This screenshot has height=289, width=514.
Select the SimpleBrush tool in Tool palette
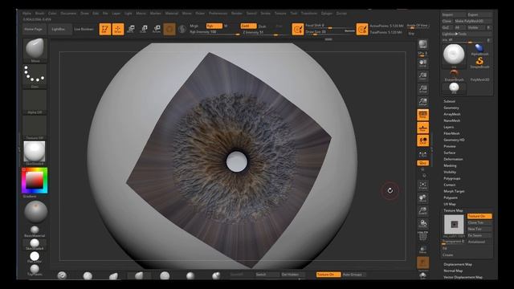479,62
